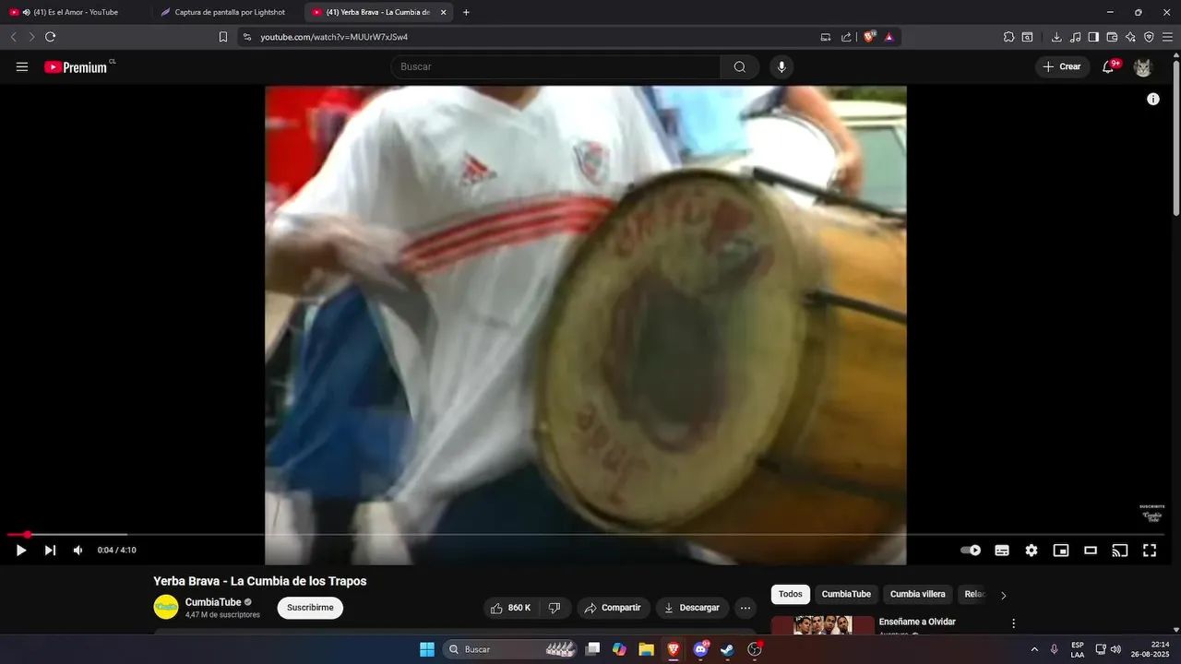Open media playlist music note icon
The width and height of the screenshot is (1181, 664).
point(1076,37)
